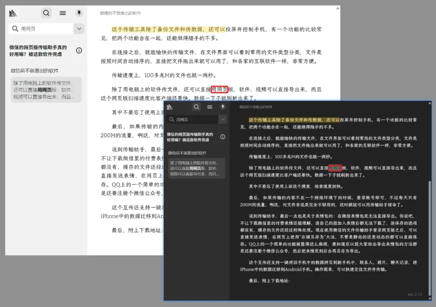This screenshot has width=436, height=307.
Task: Click paragraph starting 说到传输助手 in dark window
Action: (x=328, y=233)
